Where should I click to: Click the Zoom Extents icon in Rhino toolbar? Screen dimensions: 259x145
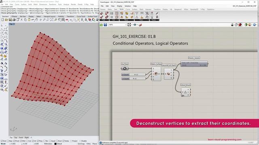click(52, 20)
